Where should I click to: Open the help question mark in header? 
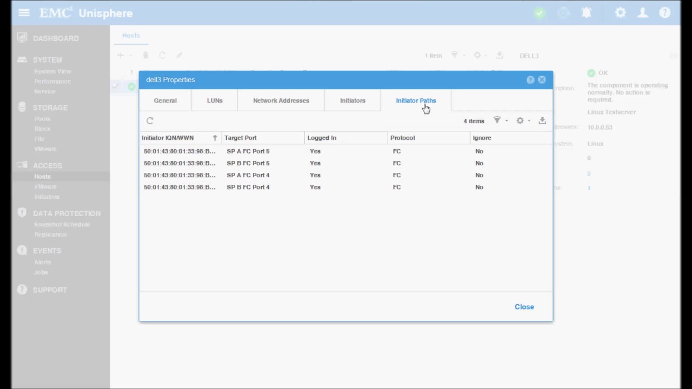point(665,12)
